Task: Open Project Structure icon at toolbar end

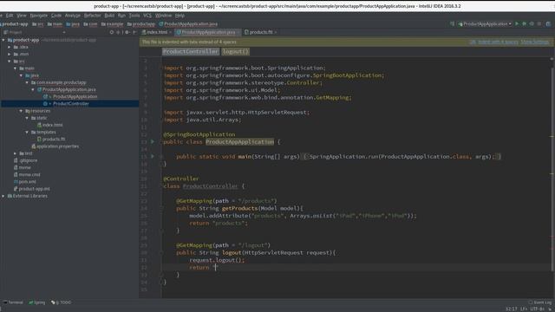Action: pyautogui.click(x=548, y=23)
